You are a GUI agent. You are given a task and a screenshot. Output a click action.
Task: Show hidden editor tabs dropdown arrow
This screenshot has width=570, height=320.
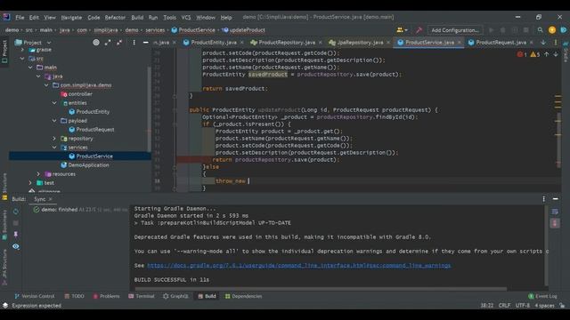tap(543, 43)
